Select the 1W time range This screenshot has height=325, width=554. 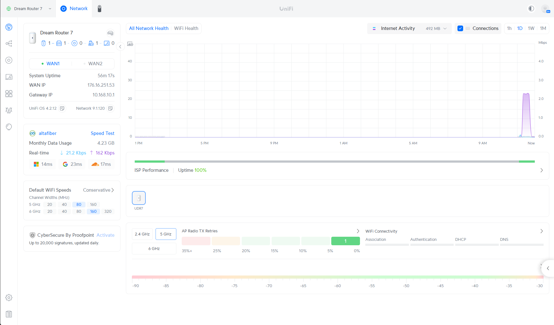coord(531,28)
